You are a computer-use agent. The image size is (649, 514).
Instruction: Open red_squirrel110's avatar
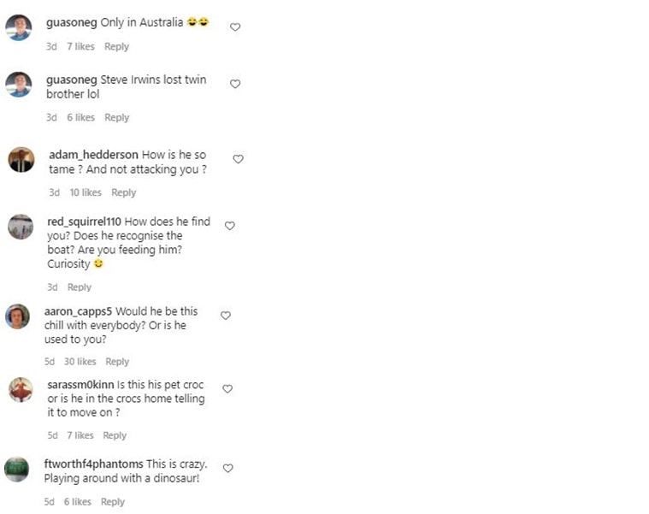coord(21,227)
